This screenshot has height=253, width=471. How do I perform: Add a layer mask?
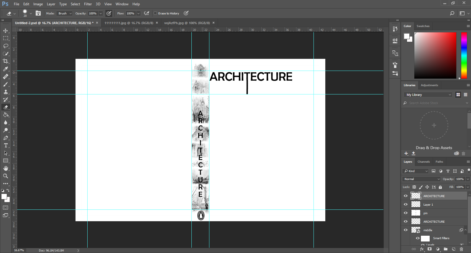pyautogui.click(x=430, y=249)
